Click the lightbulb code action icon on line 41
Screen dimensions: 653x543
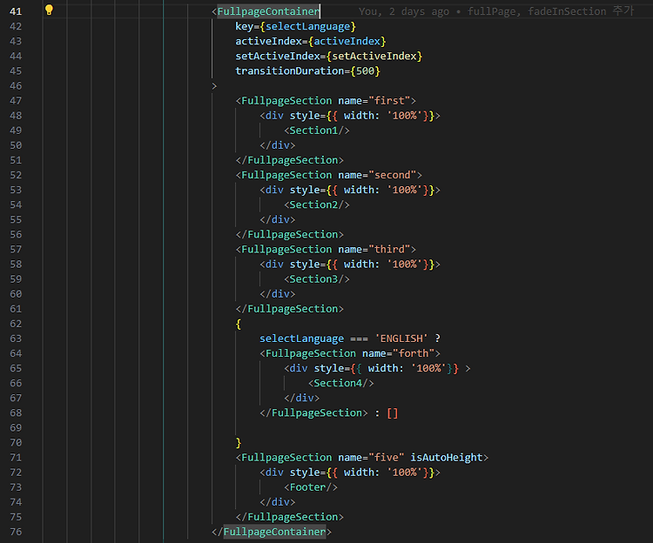tap(49, 10)
